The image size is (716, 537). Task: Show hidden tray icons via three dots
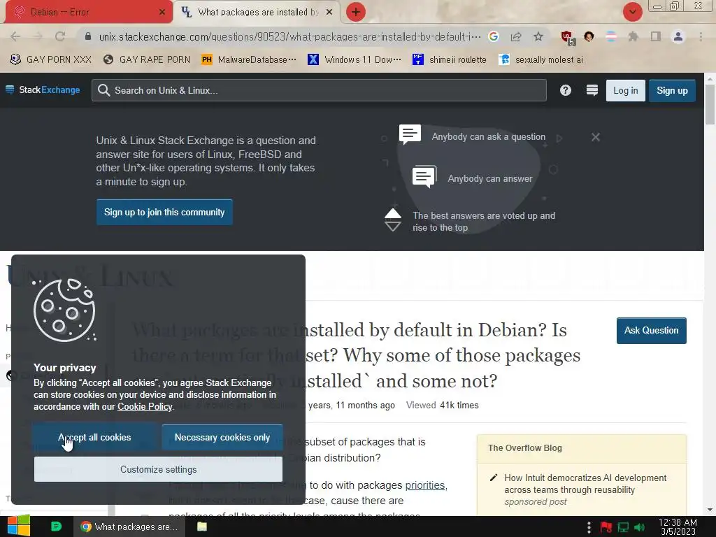tap(589, 527)
